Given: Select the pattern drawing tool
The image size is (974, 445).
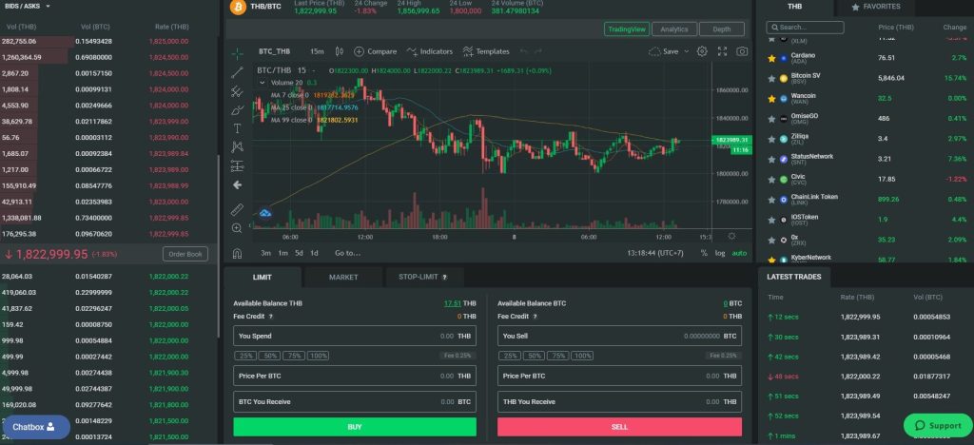Looking at the screenshot, I should (x=237, y=147).
